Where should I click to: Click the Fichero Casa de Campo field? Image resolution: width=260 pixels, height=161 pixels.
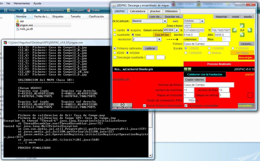(206, 44)
